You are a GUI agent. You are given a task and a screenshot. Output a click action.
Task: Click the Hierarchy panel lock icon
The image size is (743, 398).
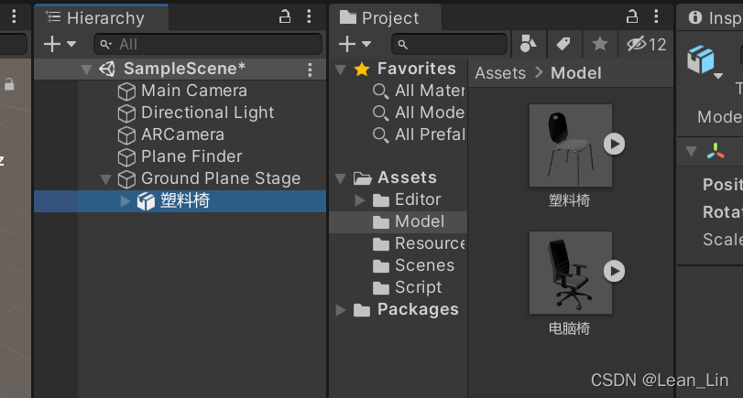tap(284, 17)
